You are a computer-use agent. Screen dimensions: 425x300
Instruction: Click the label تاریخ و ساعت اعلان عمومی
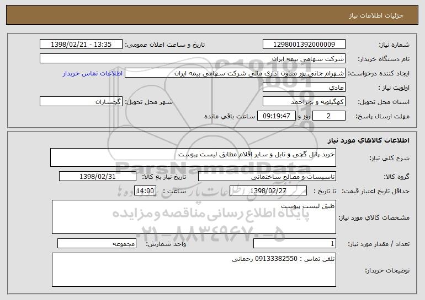(165, 45)
